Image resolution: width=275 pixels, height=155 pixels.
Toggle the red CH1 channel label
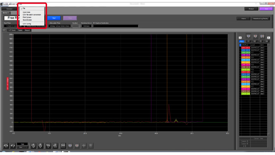pos(246,48)
